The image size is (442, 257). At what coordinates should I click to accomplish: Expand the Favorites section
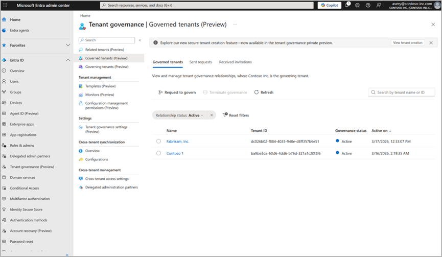68,45
